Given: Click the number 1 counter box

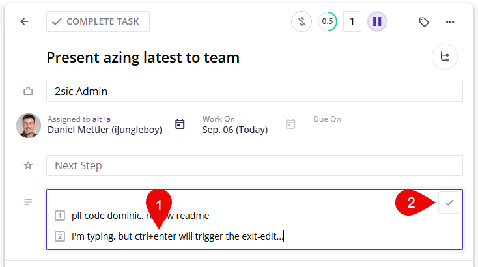Looking at the screenshot, I should pos(352,21).
